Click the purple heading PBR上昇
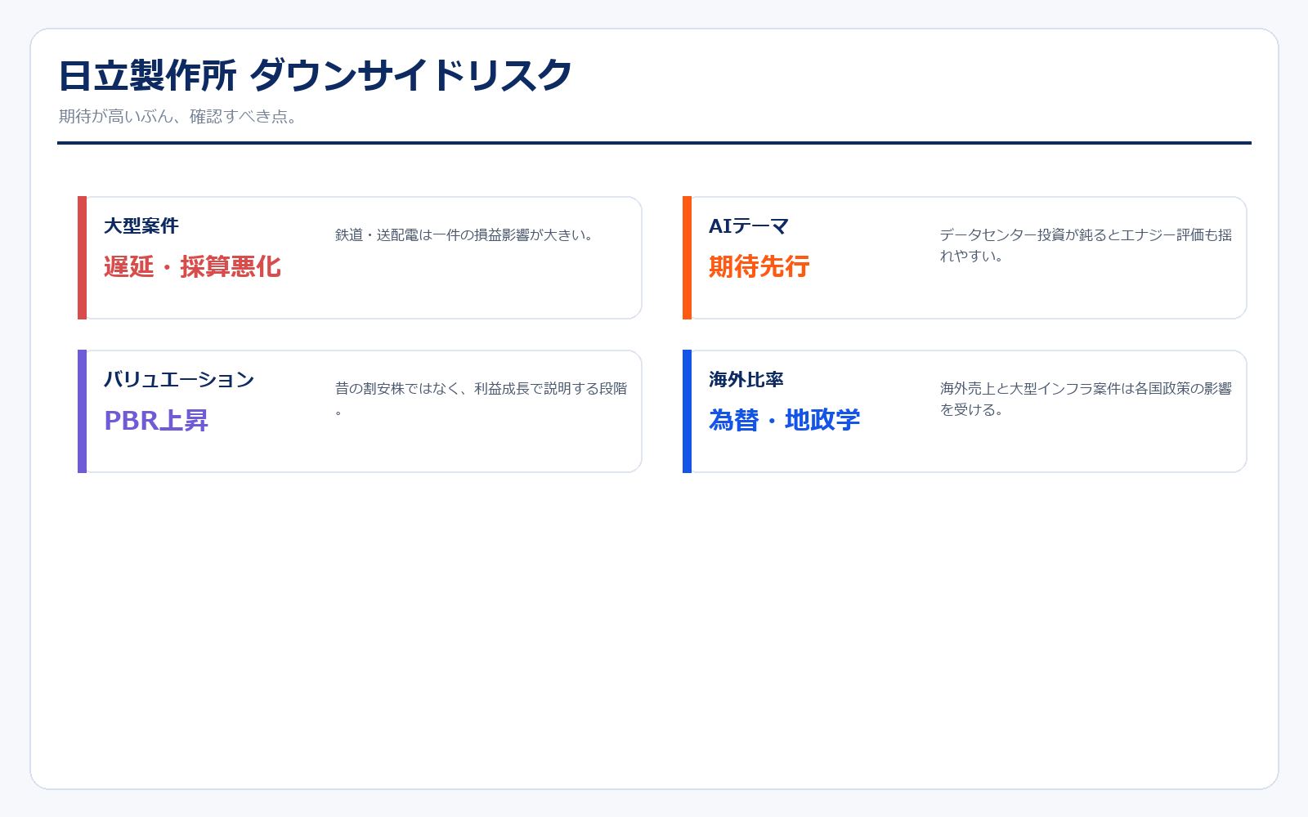Image resolution: width=1308 pixels, height=817 pixels. click(x=156, y=420)
